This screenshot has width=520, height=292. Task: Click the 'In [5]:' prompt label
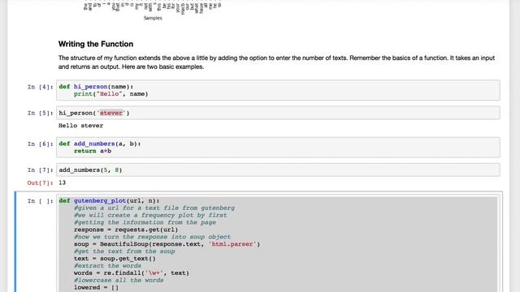(x=40, y=114)
